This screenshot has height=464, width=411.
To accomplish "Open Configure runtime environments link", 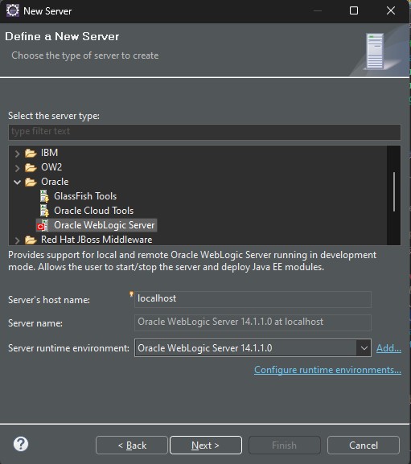I will tap(327, 370).
